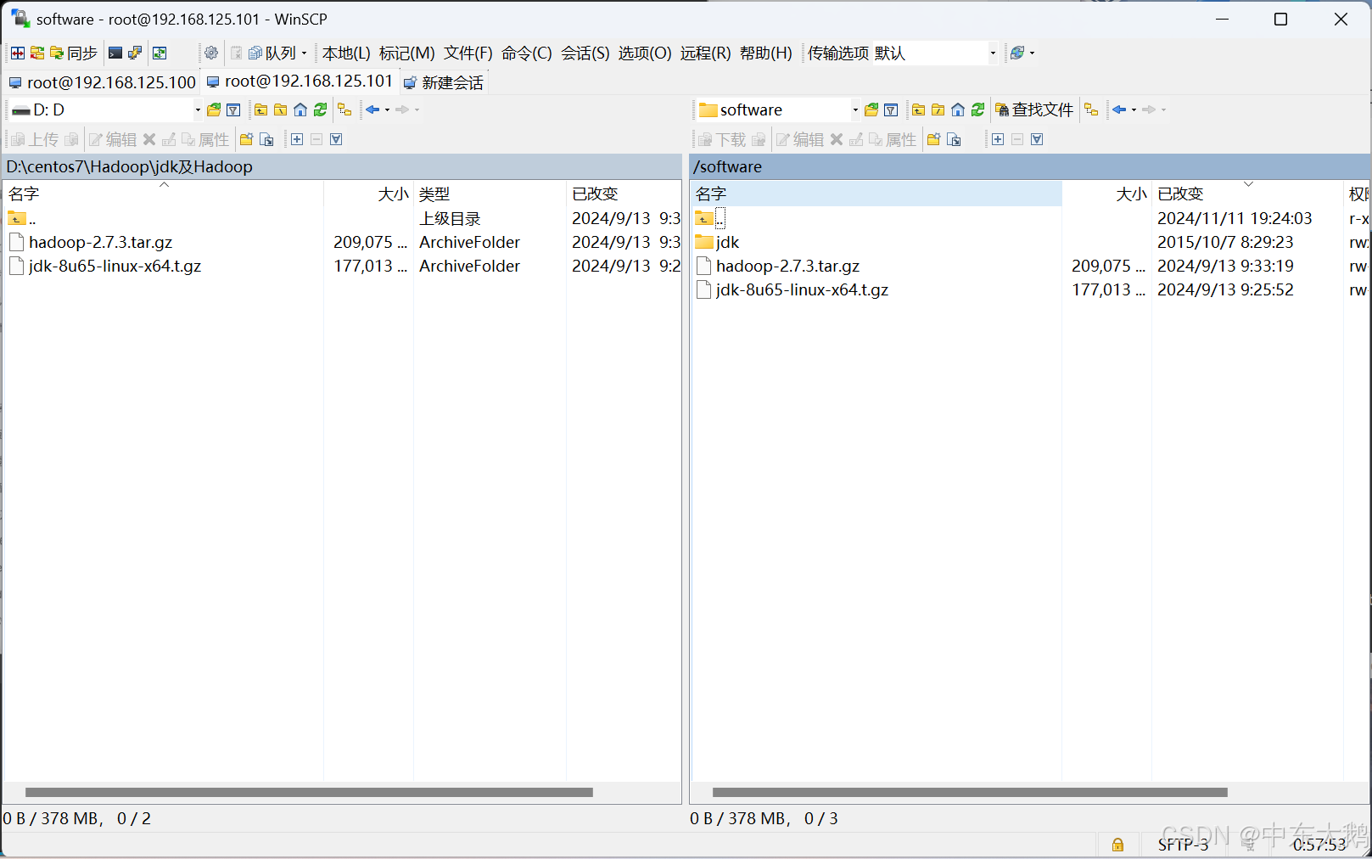
Task: Click the remote panel filter icon
Action: tap(891, 109)
